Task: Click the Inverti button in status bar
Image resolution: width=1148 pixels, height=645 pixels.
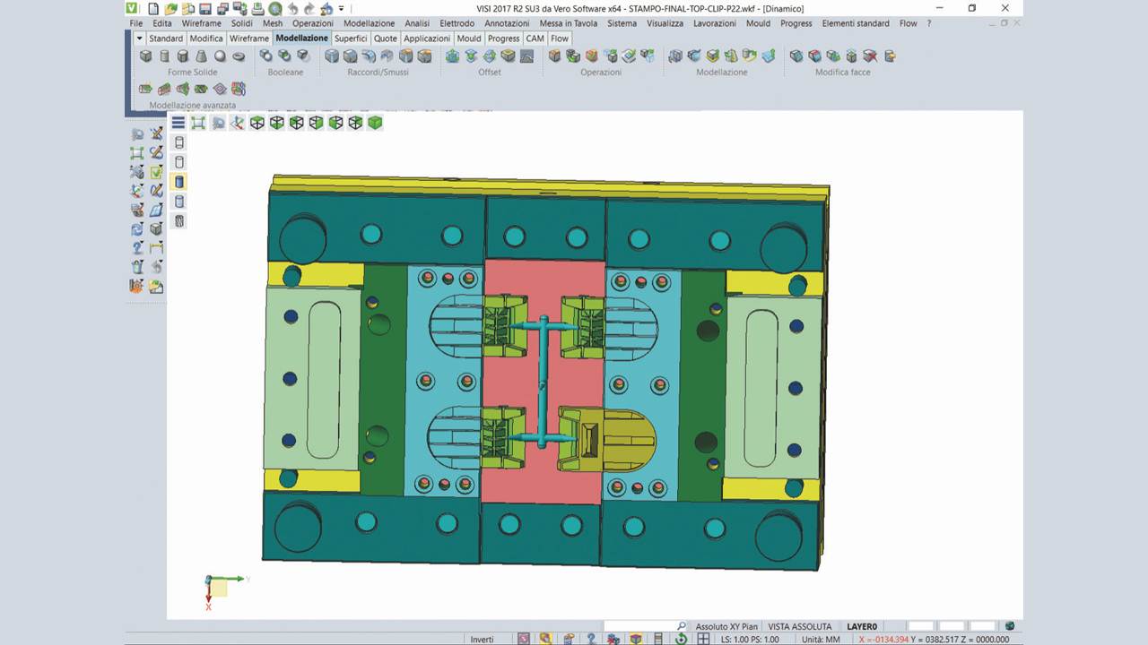Action: (483, 639)
